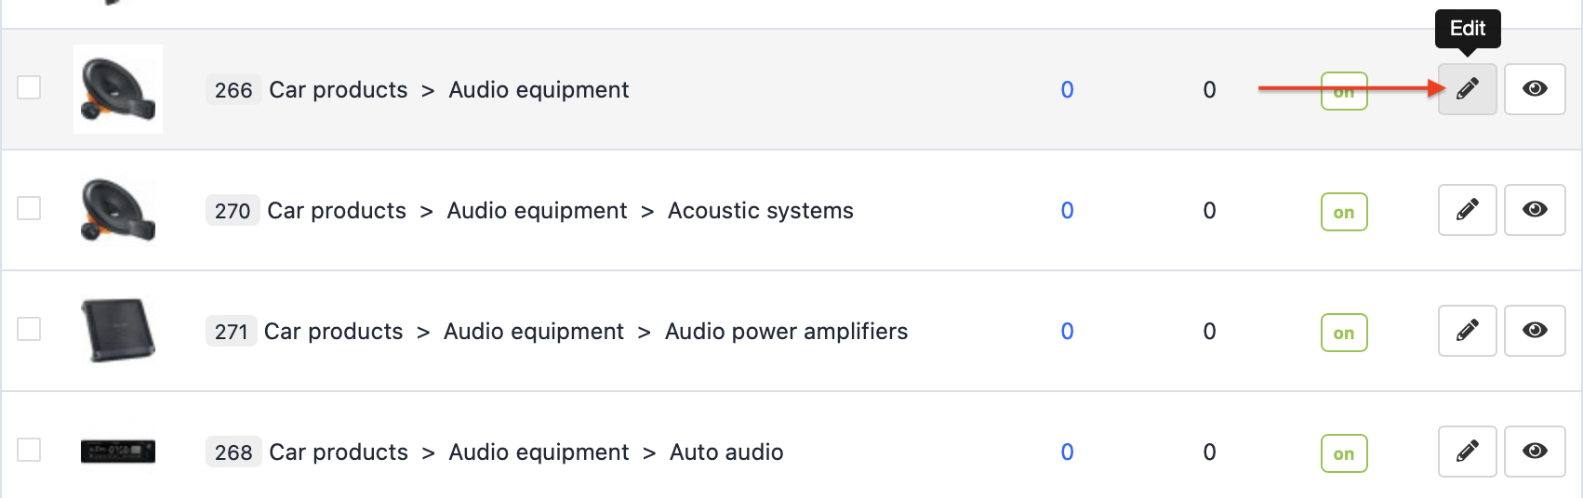Open the speaker thumbnail for category 270
This screenshot has height=498, width=1583.
(118, 210)
